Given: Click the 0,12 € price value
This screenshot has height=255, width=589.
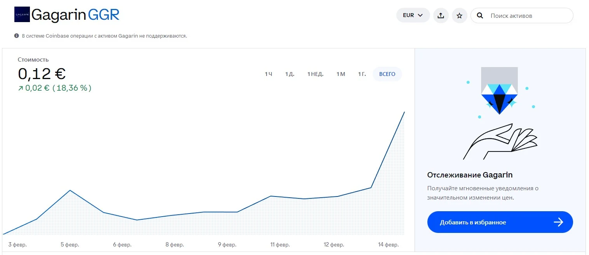Looking at the screenshot, I should (42, 74).
